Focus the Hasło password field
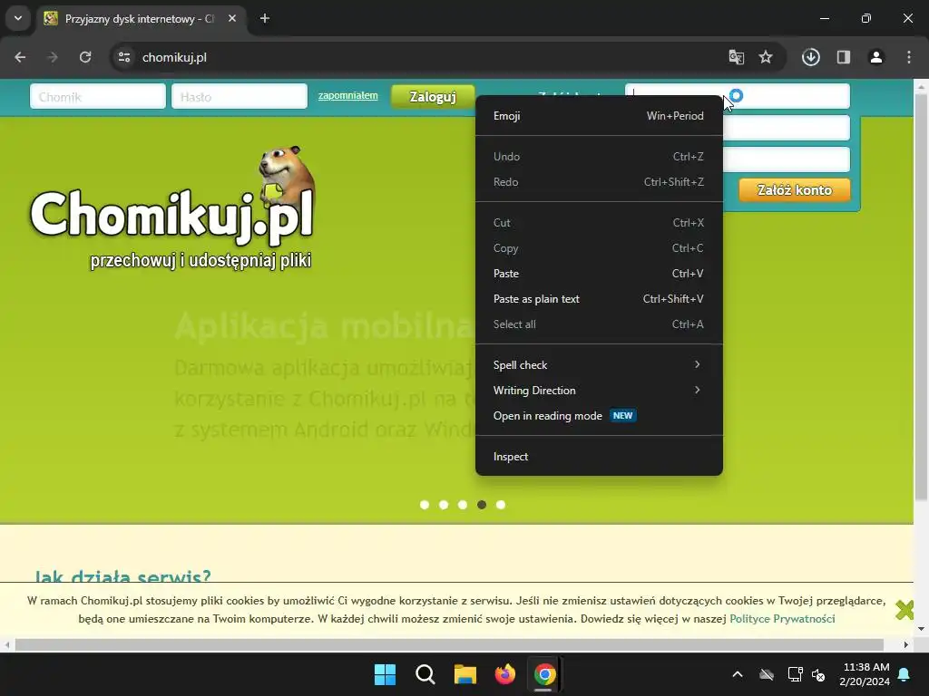This screenshot has width=929, height=696. (240, 96)
